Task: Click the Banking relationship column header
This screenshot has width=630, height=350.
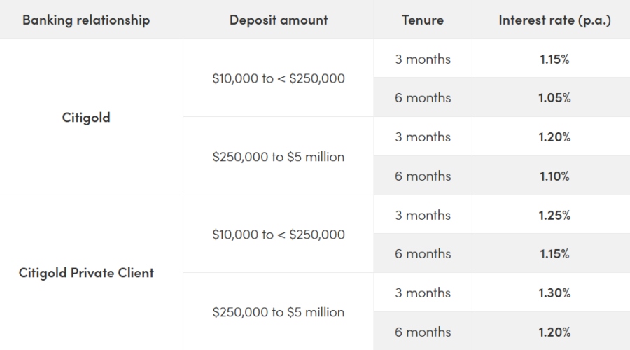Action: 86,20
